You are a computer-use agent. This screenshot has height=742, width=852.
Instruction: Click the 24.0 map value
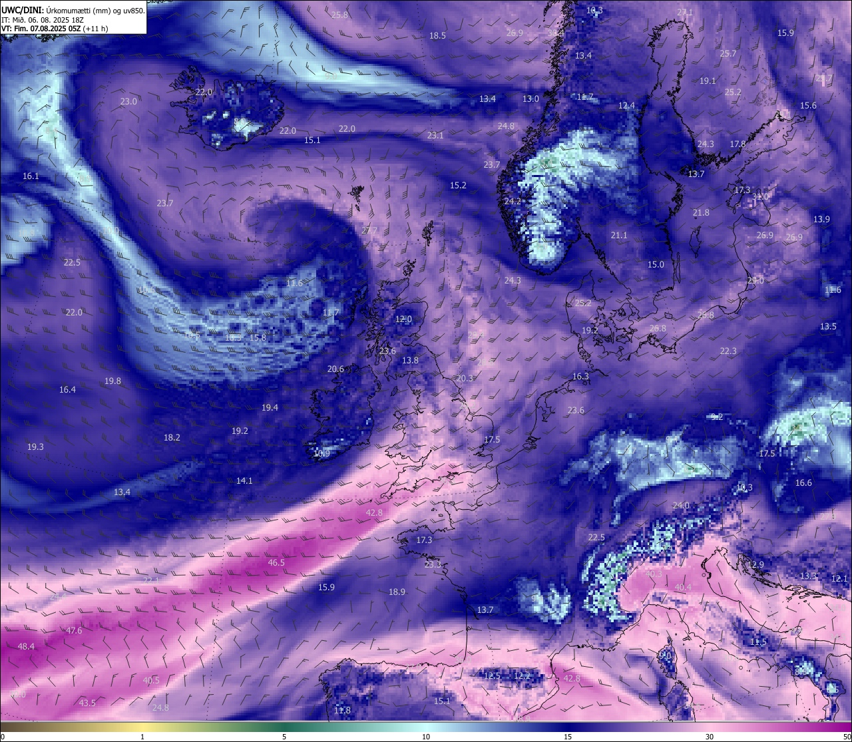coord(681,505)
